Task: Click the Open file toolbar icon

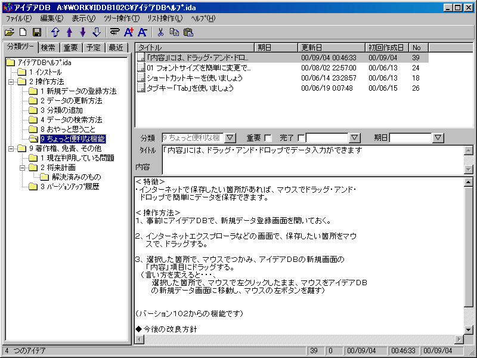Action: (x=10, y=32)
